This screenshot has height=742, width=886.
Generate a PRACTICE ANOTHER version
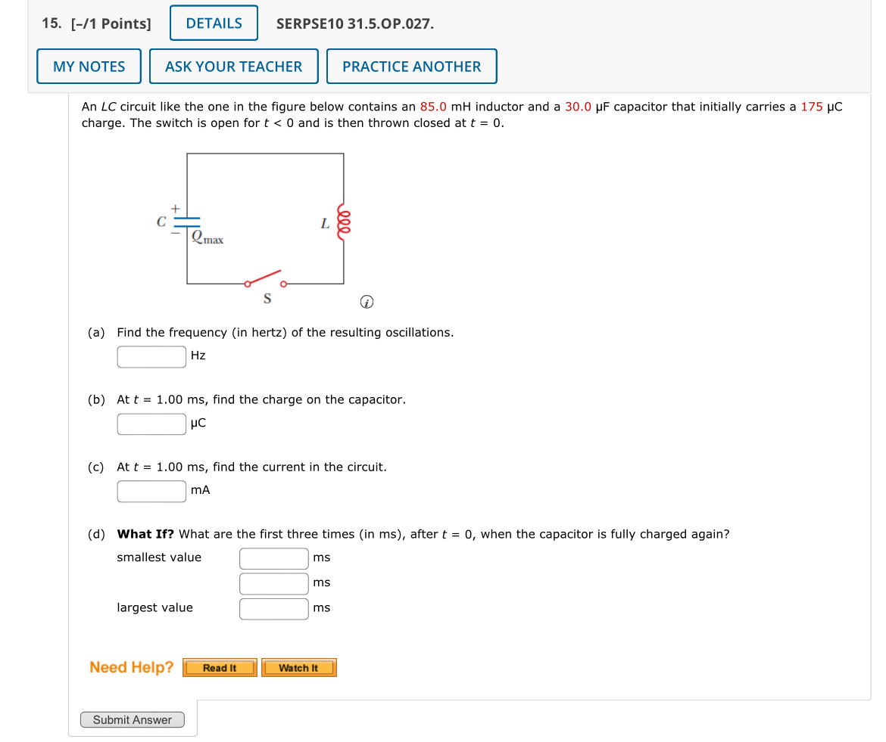[x=411, y=66]
